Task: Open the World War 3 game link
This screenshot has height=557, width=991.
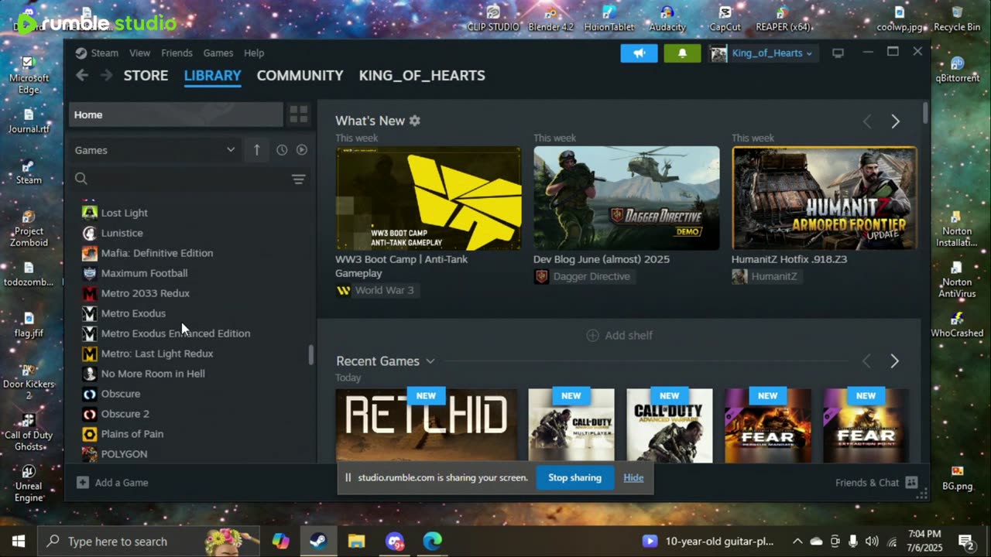Action: [x=375, y=290]
